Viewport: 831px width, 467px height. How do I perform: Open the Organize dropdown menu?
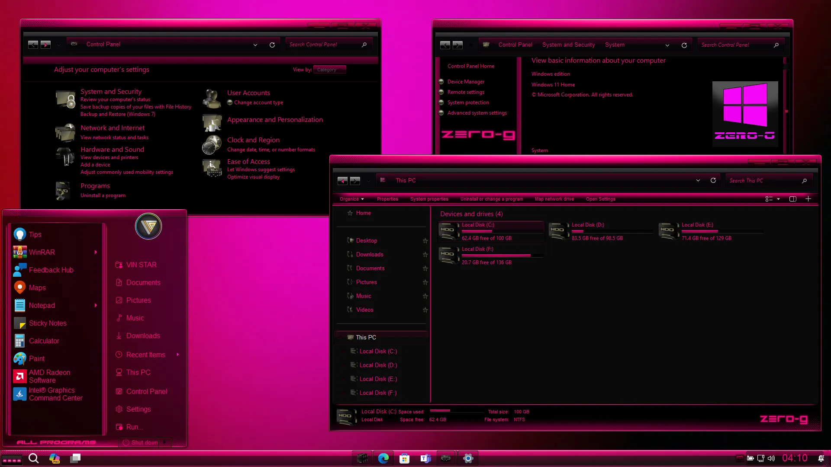tap(352, 199)
